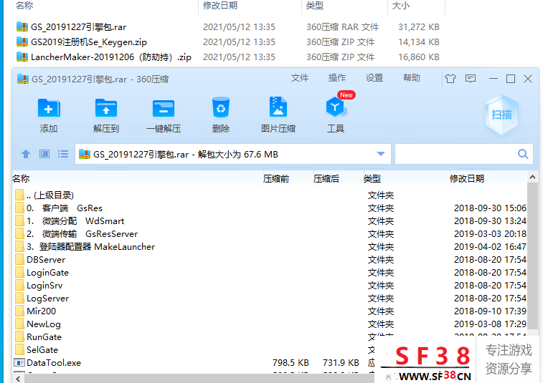Open the feedback message icon in title bar
Screen dimensions: 543x383
[471, 79]
